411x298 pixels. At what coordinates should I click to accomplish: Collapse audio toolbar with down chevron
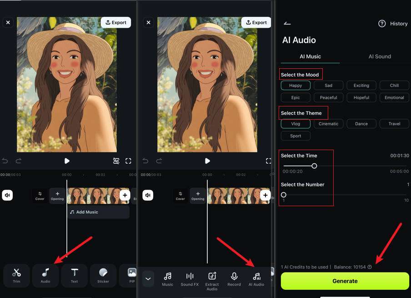[148, 278]
